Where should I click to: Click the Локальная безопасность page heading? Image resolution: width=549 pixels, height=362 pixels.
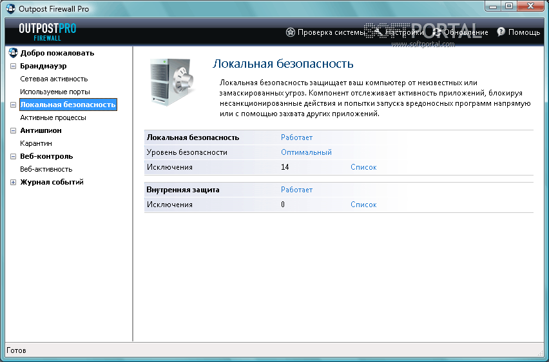283,64
